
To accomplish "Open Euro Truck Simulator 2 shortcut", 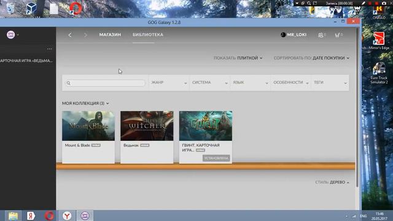I will [x=379, y=73].
